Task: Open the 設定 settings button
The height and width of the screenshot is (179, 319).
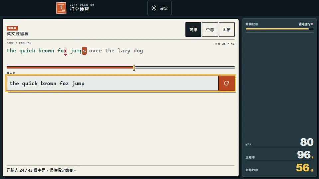Action: pos(159,8)
